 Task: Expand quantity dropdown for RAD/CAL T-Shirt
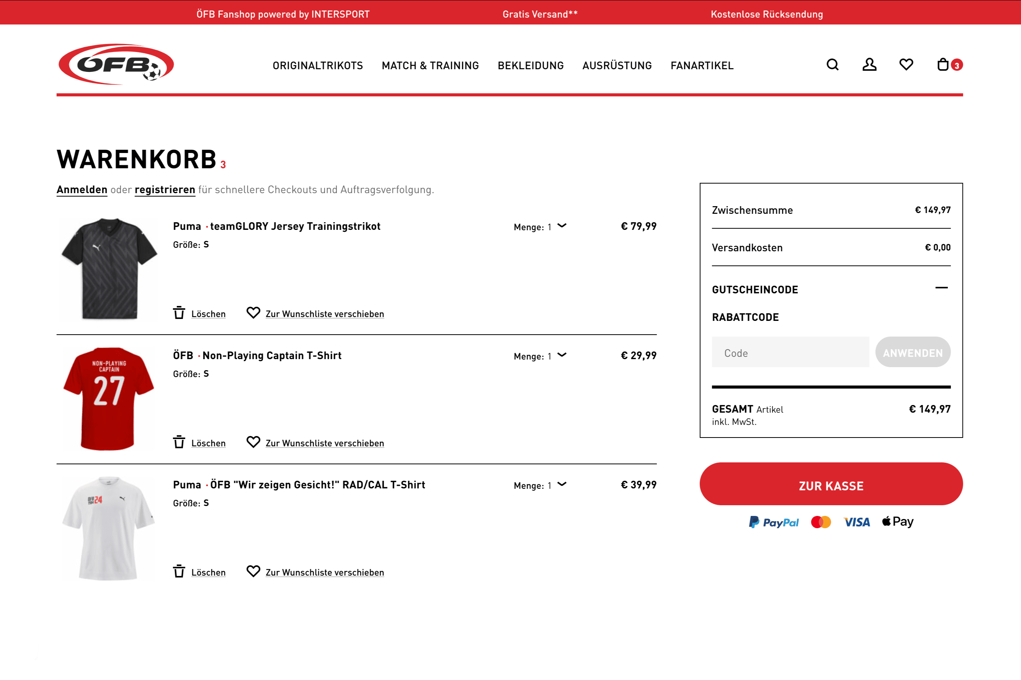click(562, 485)
